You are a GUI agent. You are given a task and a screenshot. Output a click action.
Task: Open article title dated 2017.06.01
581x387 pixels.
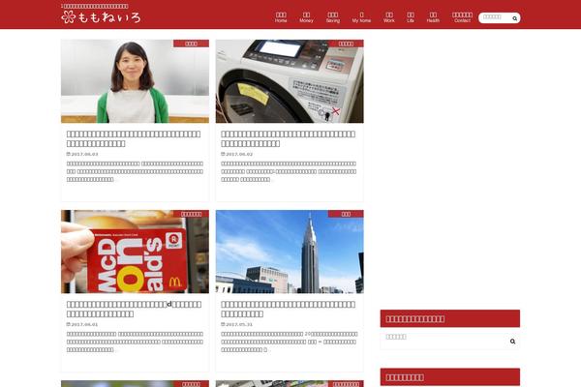pos(135,310)
